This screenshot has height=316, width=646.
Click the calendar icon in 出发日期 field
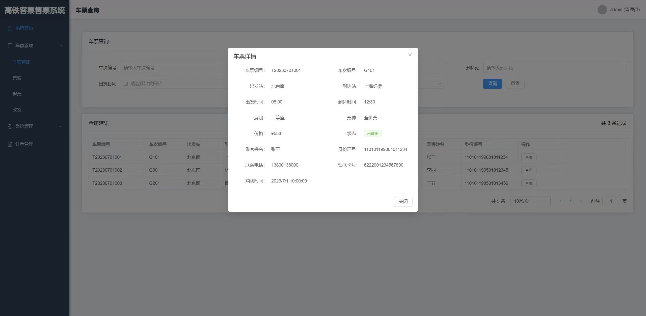pyautogui.click(x=126, y=84)
